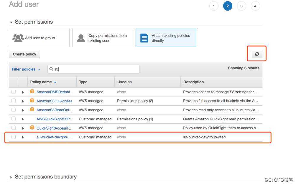This screenshot has height=185, width=296.
Task: Click 'Policy used by QuickSight team' description
Action: coord(221,128)
